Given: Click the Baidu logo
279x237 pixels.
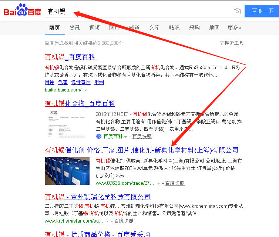Looking at the screenshot, I should 22,10.
